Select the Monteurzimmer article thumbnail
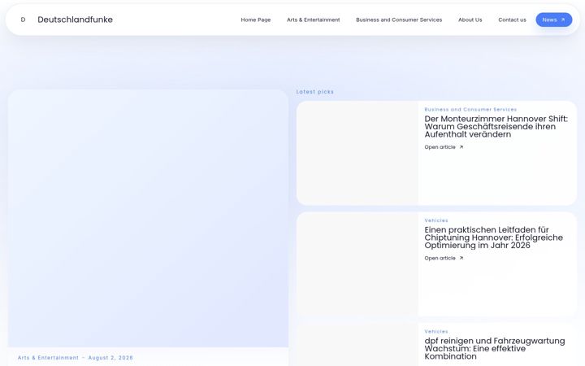This screenshot has height=366, width=585. [357, 153]
